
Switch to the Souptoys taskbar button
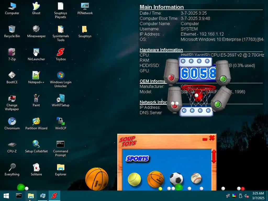[x=54, y=196]
